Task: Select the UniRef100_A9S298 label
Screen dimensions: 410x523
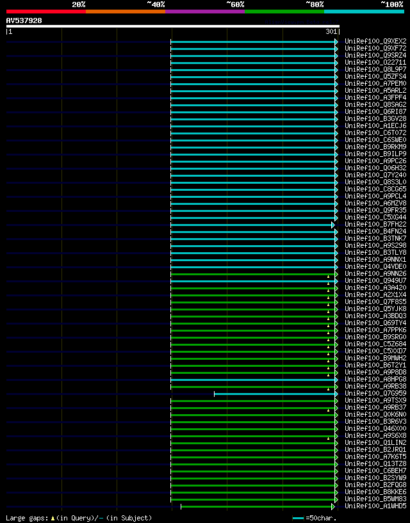Action: pyautogui.click(x=375, y=245)
